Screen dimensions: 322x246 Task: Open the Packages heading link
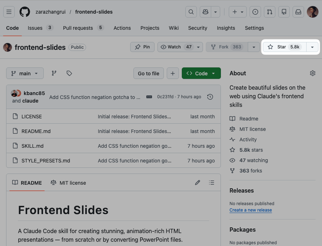coord(242,230)
